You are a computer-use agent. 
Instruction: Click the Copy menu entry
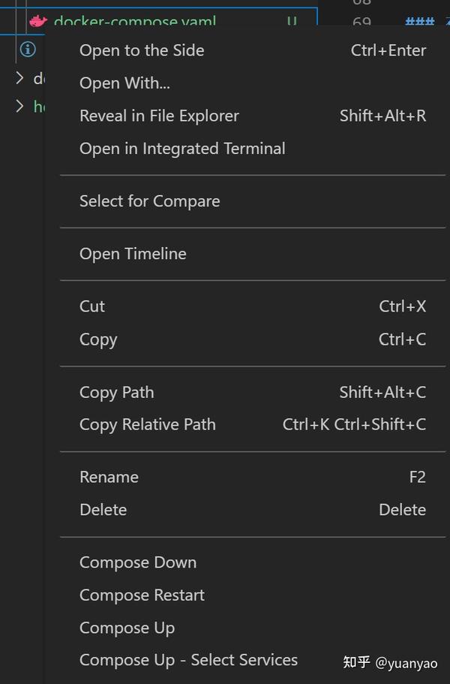click(98, 339)
